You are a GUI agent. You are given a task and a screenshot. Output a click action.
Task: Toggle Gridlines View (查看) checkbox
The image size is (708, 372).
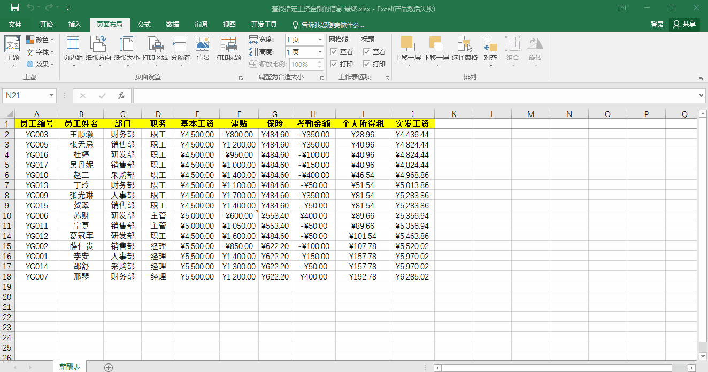click(x=334, y=52)
